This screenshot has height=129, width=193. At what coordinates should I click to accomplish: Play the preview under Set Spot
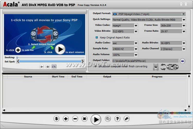[x=41, y=67]
